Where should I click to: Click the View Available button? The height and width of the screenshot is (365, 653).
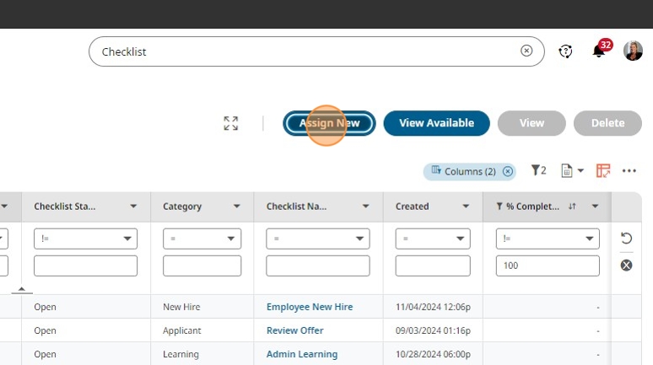[436, 123]
